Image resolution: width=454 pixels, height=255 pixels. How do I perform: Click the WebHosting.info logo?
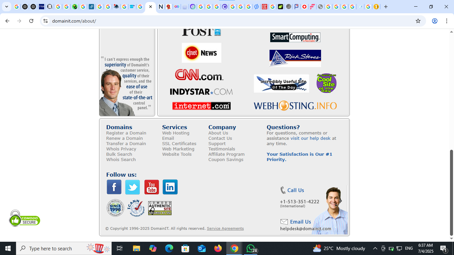click(x=295, y=106)
